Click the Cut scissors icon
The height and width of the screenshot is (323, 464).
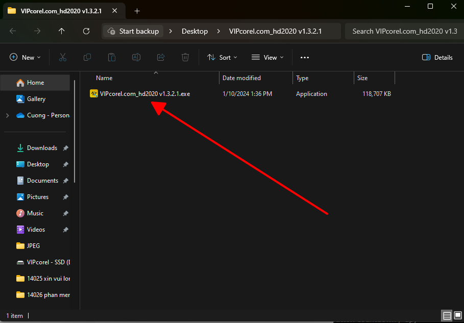[x=63, y=57]
